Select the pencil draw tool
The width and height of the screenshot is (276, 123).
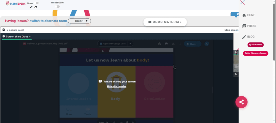[x=31, y=7]
